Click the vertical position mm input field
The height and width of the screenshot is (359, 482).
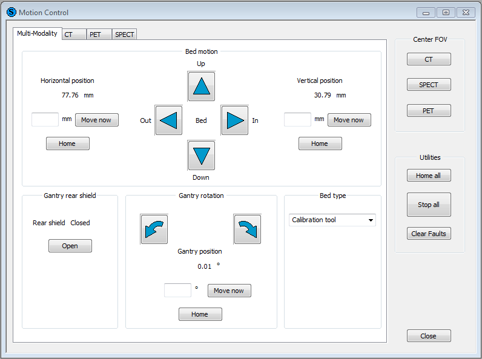(297, 119)
